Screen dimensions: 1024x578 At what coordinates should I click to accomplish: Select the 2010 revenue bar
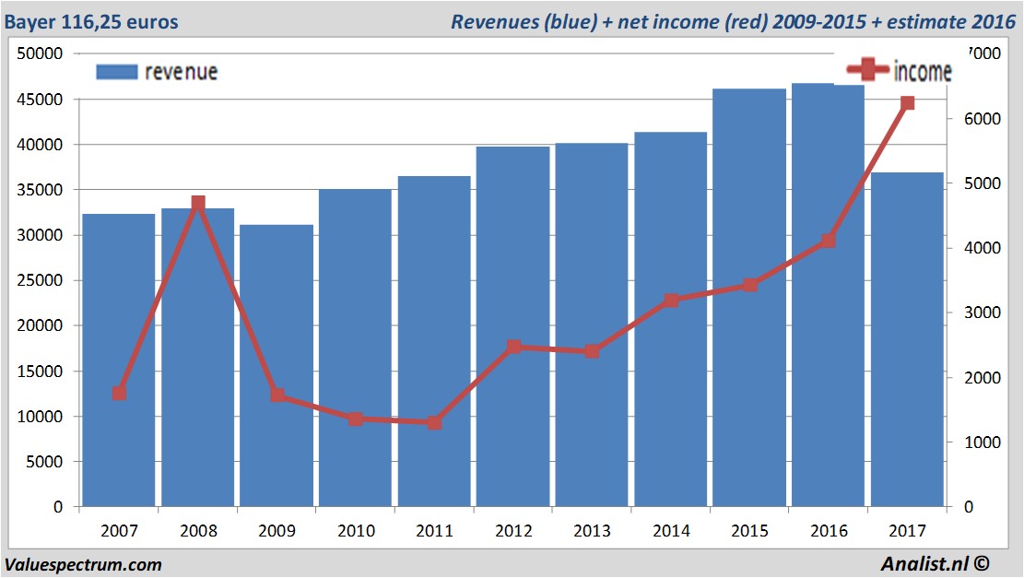pyautogui.click(x=355, y=348)
